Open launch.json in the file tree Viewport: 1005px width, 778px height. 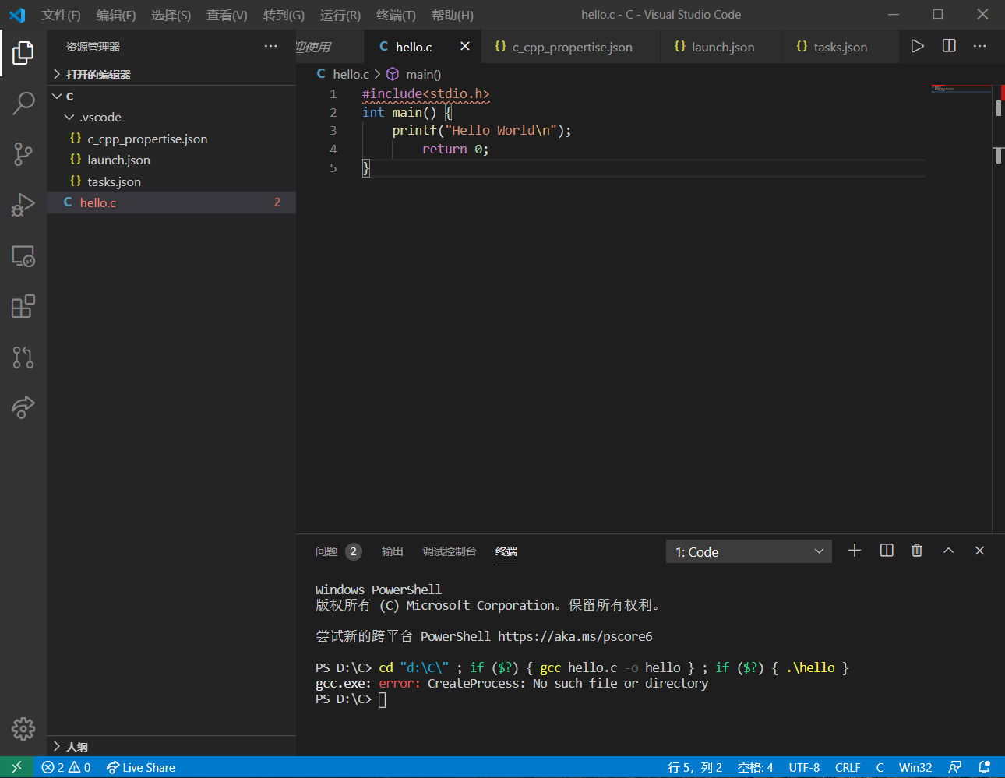coord(171,160)
